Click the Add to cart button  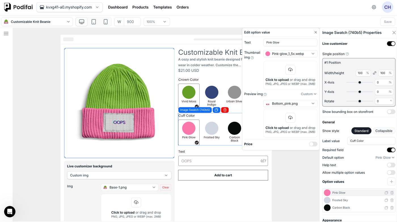[x=223, y=175]
